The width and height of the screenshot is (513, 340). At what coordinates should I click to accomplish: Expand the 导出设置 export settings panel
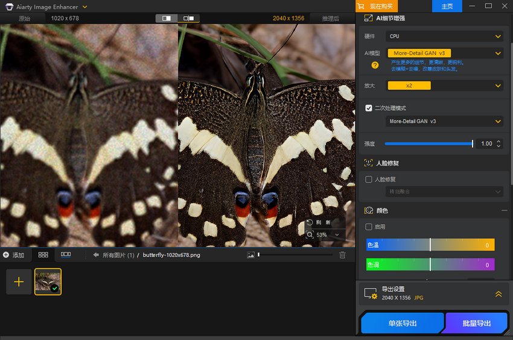point(498,294)
